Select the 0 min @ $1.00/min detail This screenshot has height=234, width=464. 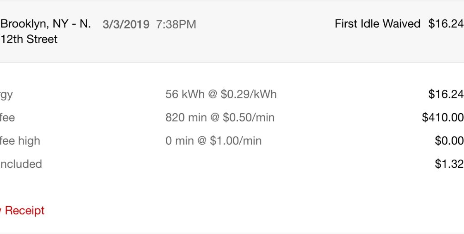coord(213,141)
